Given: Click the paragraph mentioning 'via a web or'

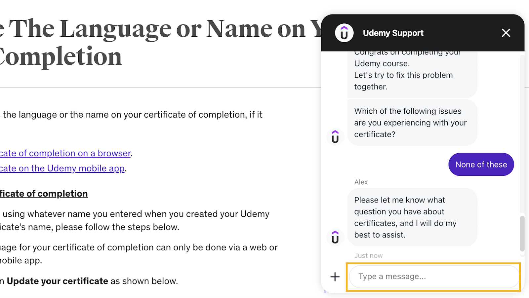Looking at the screenshot, I should coord(139,254).
